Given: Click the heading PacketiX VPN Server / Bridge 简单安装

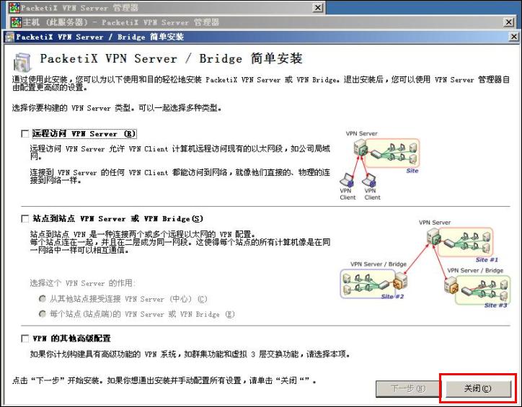Looking at the screenshot, I should coord(171,59).
